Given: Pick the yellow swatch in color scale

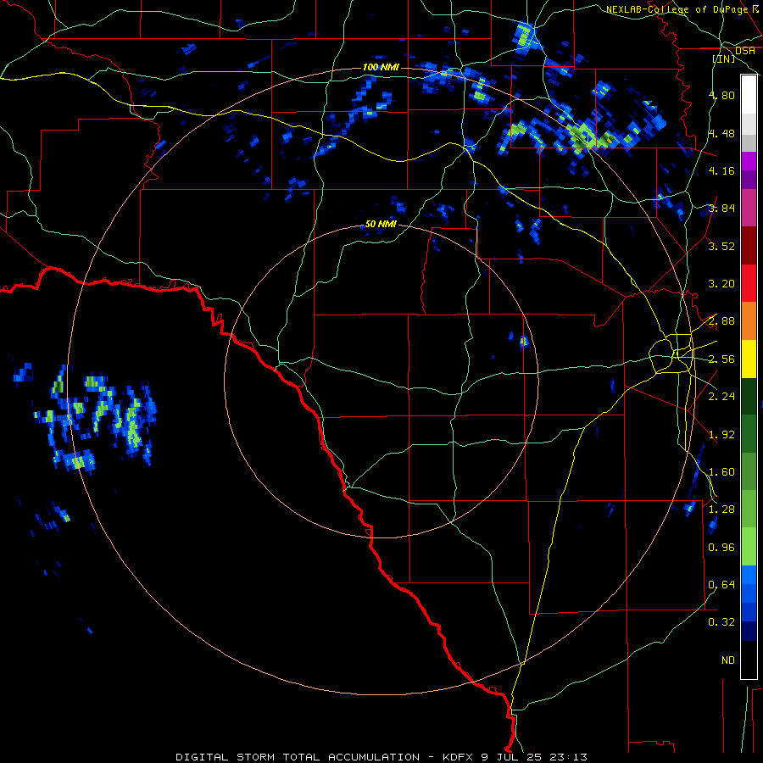Looking at the screenshot, I should point(749,359).
